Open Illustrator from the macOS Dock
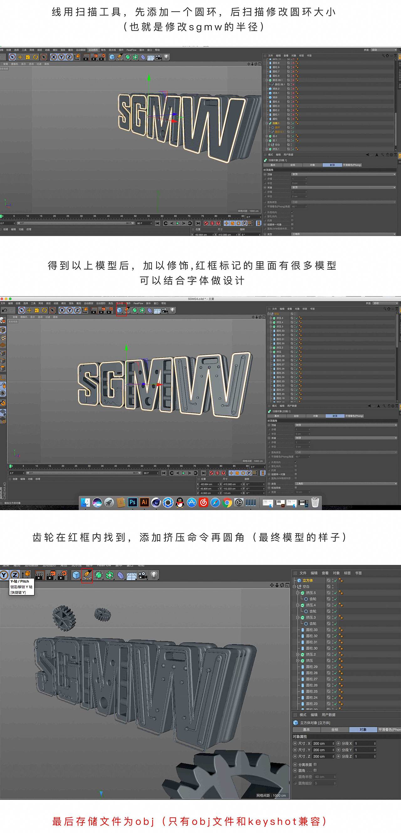The image size is (401, 833). point(144,502)
